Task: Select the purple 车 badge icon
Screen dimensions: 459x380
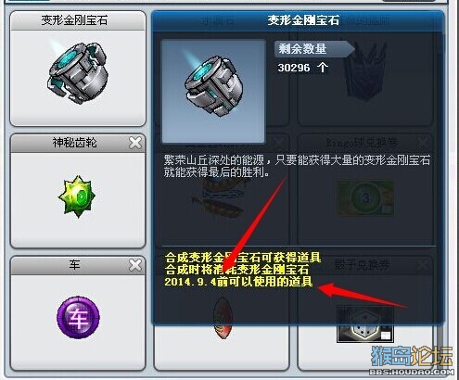Action: click(x=78, y=317)
